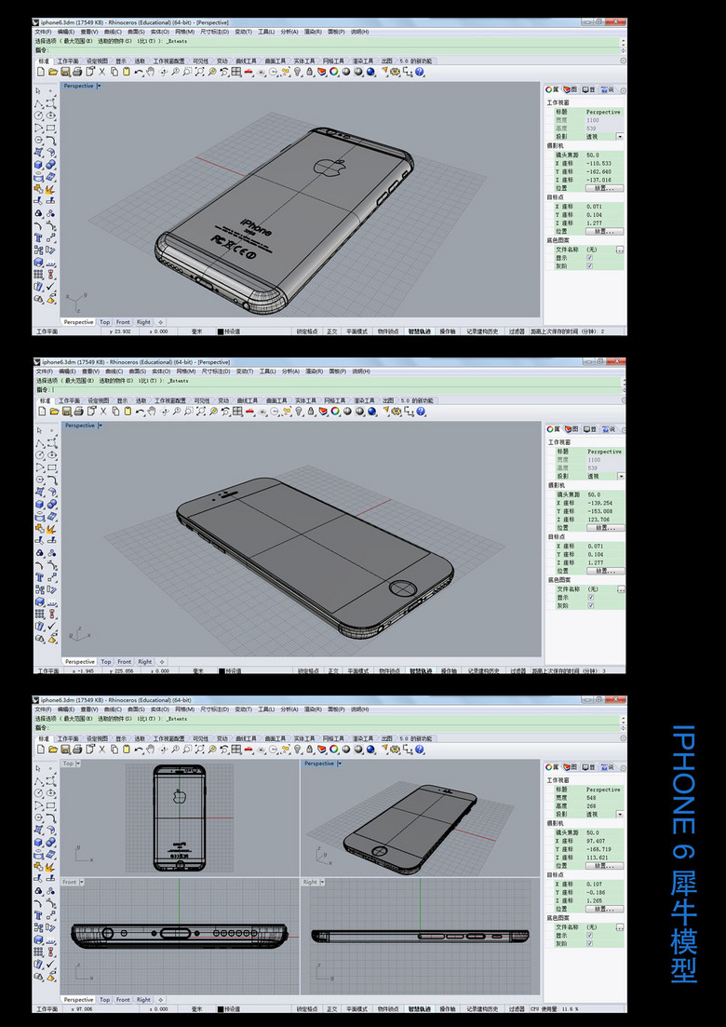Screen dimensions: 726x1027
Task: Click blue render sphere icon in middle window
Action: (371, 412)
